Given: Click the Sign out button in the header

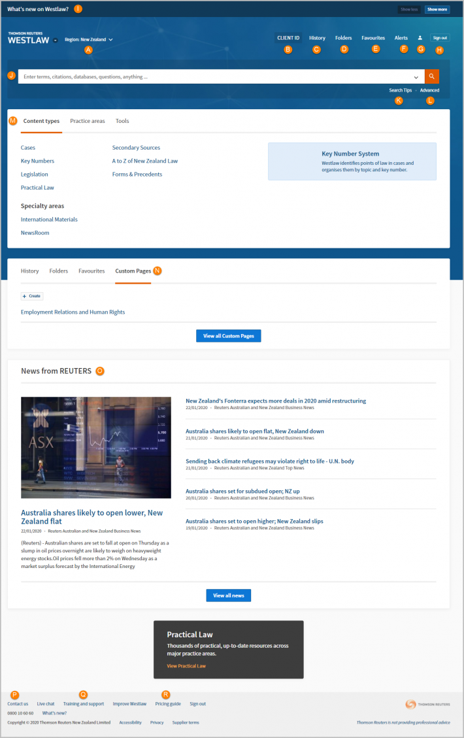Looking at the screenshot, I should [x=440, y=38].
